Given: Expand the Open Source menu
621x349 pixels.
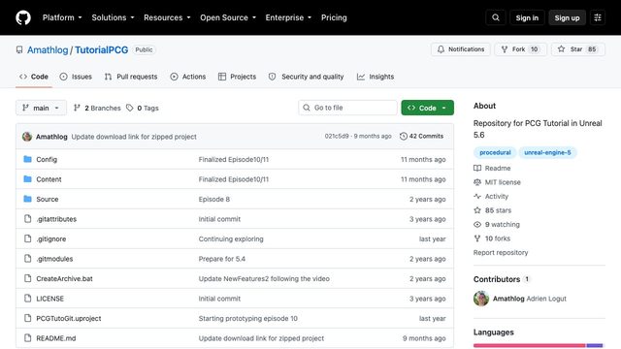Looking at the screenshot, I should [228, 17].
